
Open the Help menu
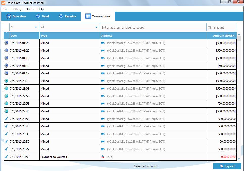pyautogui.click(x=40, y=9)
